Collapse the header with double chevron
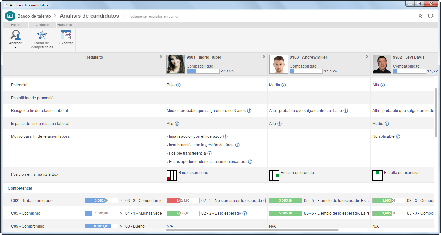441x235 pixels. pyautogui.click(x=420, y=16)
